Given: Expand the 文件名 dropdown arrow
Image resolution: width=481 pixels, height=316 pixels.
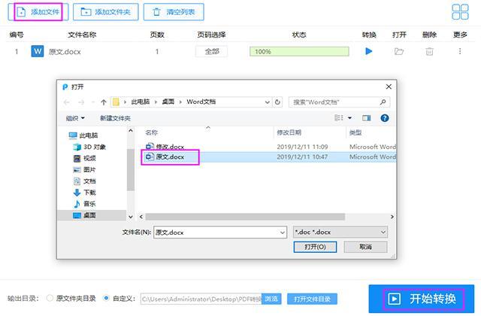Looking at the screenshot, I should pos(283,232).
